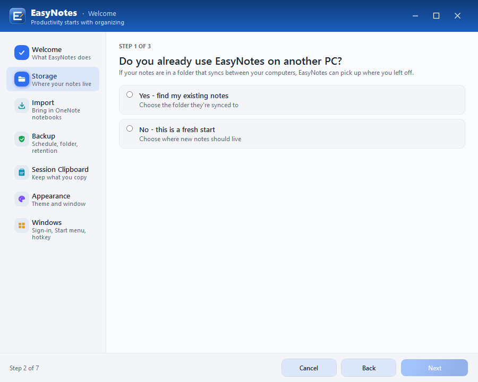Click the Welcome step checkmark icon

click(22, 53)
